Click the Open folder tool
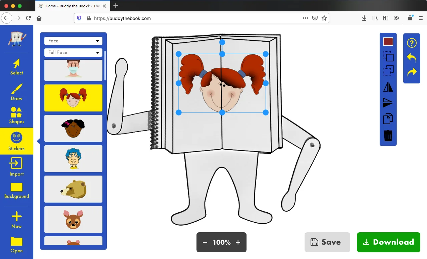 17,245
